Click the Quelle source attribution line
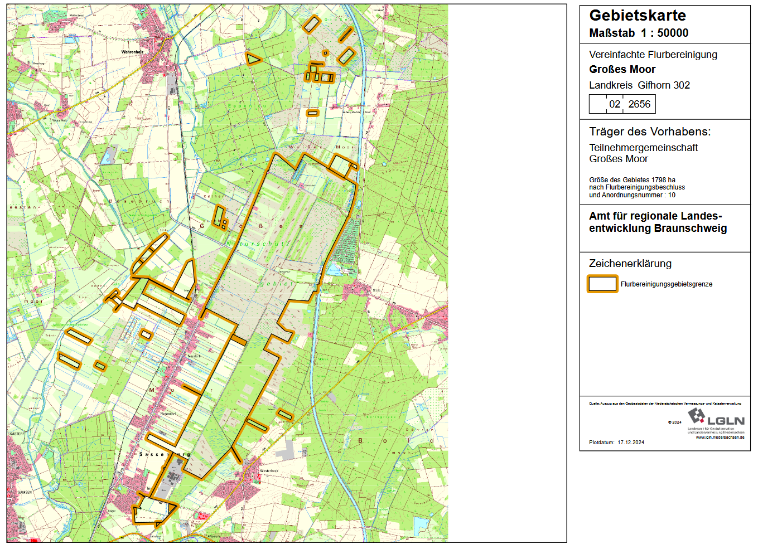The image size is (758, 549). [x=665, y=404]
